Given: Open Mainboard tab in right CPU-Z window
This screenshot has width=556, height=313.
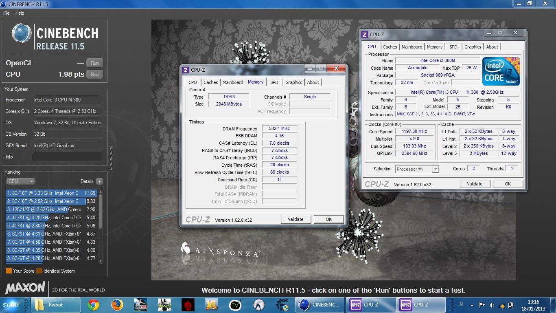Looking at the screenshot, I should coord(412,47).
